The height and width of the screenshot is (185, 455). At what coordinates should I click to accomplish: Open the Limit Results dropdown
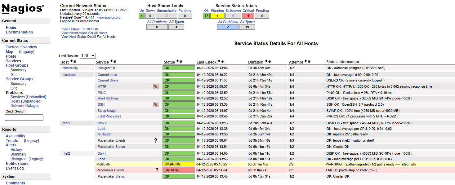click(x=87, y=55)
